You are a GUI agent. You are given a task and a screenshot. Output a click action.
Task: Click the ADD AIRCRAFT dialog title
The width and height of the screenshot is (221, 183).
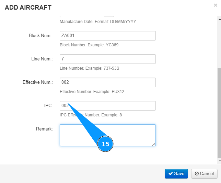coord(28,7)
